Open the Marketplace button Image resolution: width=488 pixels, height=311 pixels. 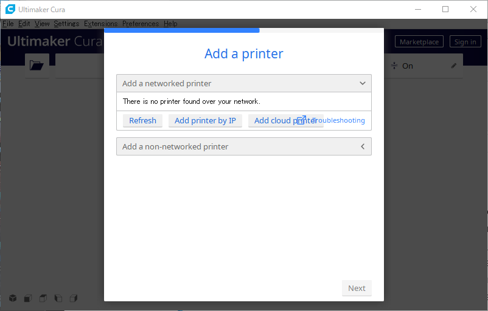(x=419, y=42)
